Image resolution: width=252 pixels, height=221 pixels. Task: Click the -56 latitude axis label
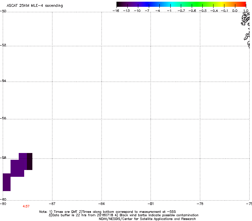[x=3, y=118]
